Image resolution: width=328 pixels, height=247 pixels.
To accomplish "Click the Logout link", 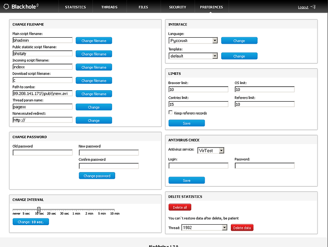I will click(303, 7).
